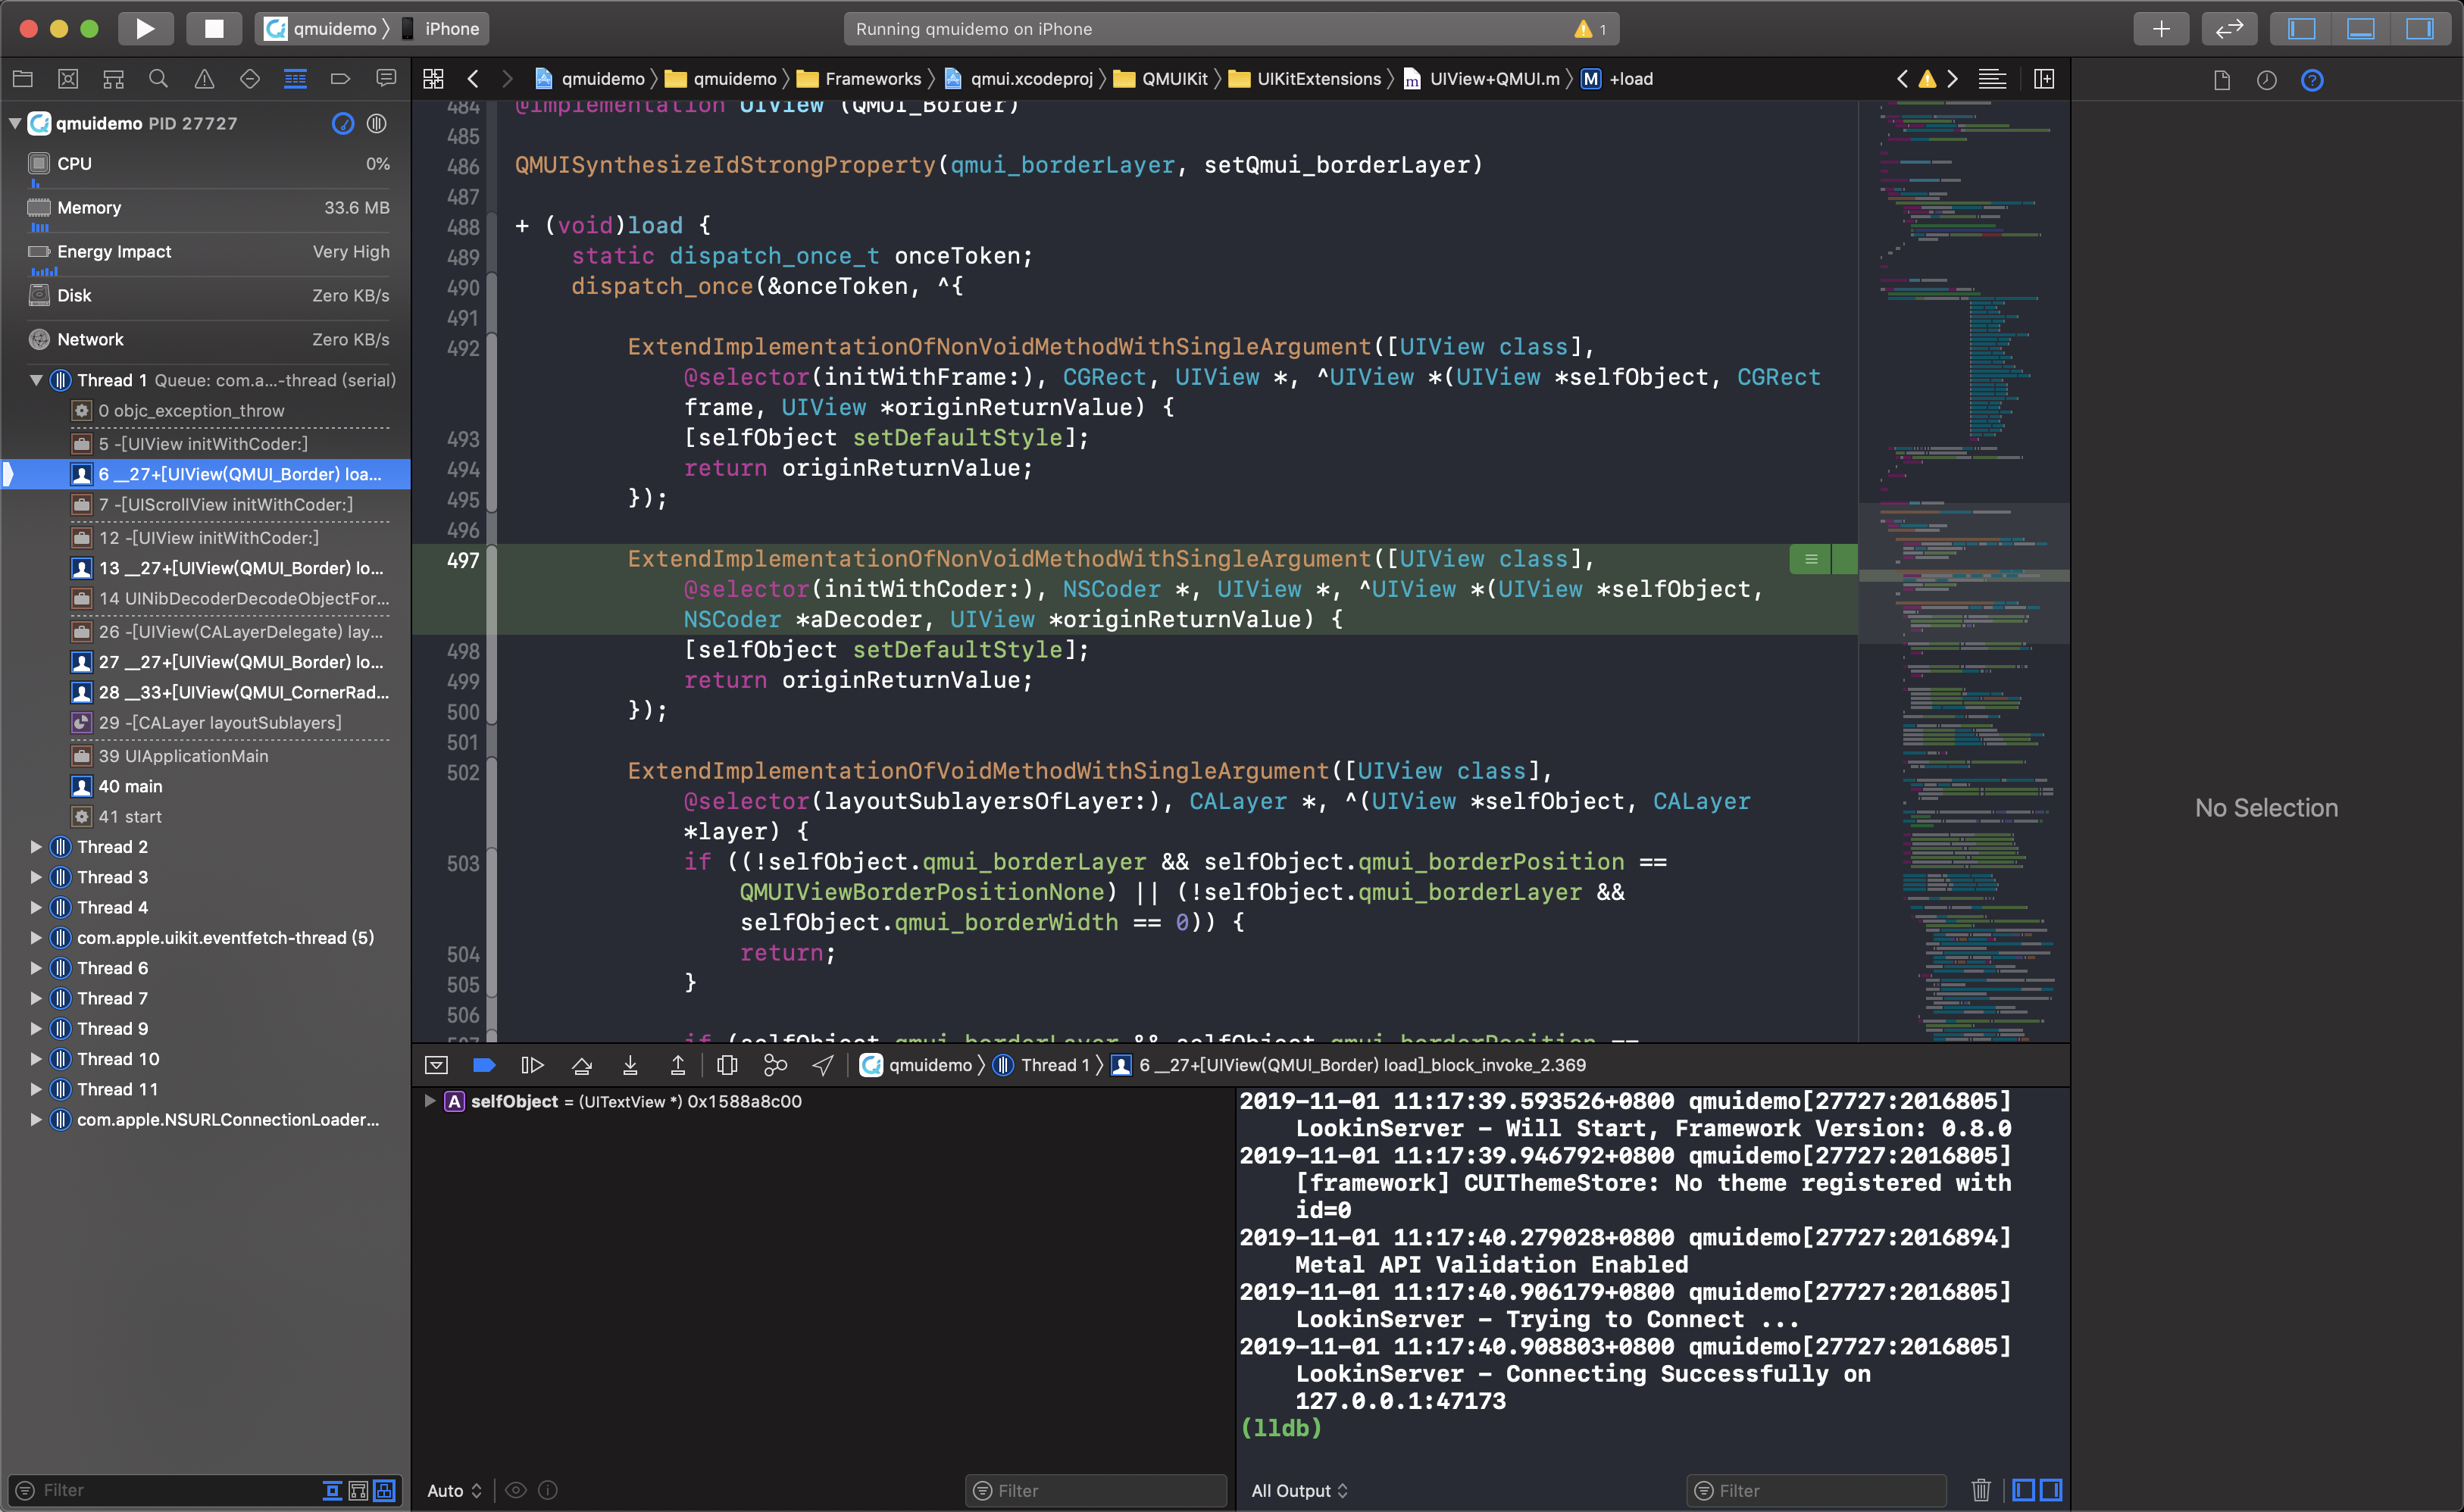This screenshot has width=2464, height=1512.
Task: Open the Issue navigator tab
Action: 204,79
